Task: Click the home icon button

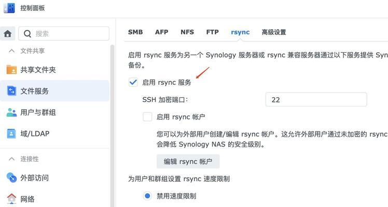Action: coord(8,34)
